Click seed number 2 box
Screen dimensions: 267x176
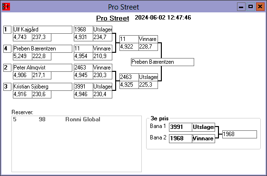[7, 68]
